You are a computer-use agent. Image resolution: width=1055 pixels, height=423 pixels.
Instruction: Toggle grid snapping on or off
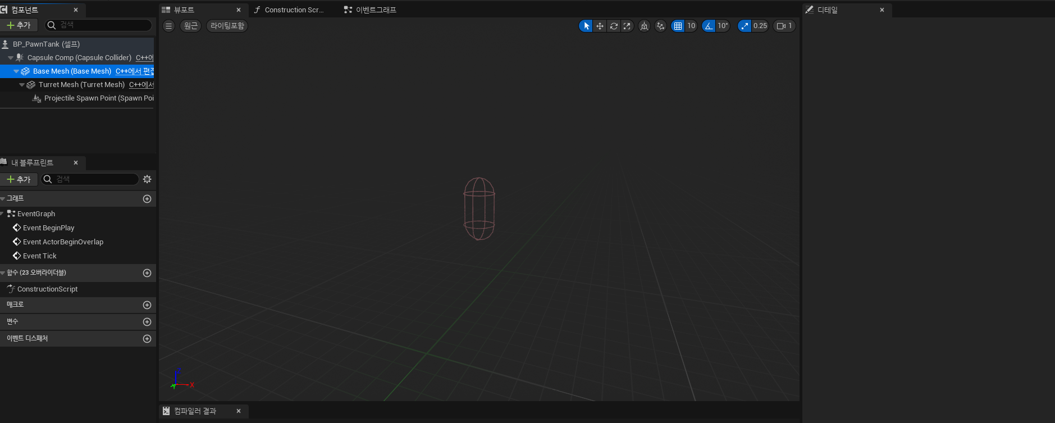[678, 26]
